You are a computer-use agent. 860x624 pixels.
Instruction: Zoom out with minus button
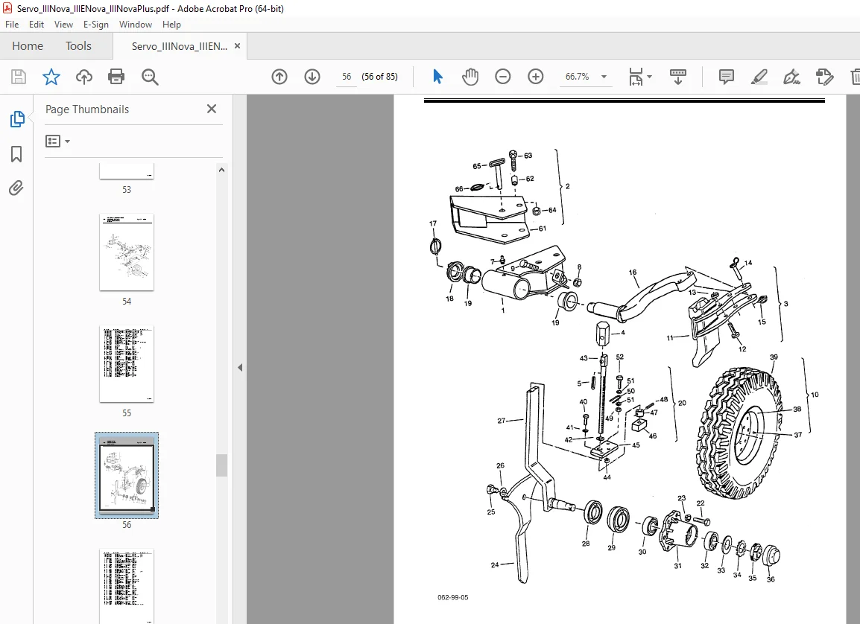coord(502,77)
